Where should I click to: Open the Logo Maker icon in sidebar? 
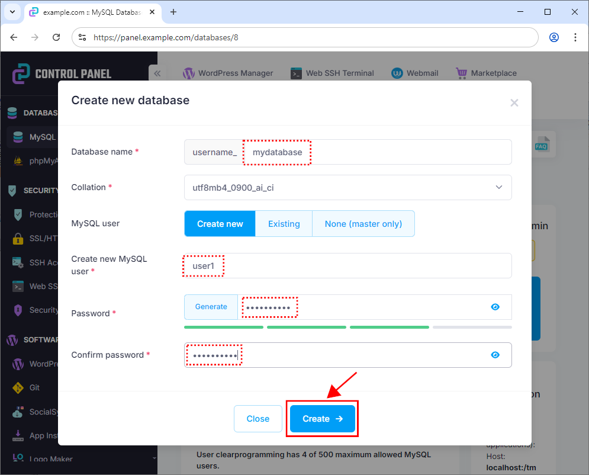click(18, 458)
